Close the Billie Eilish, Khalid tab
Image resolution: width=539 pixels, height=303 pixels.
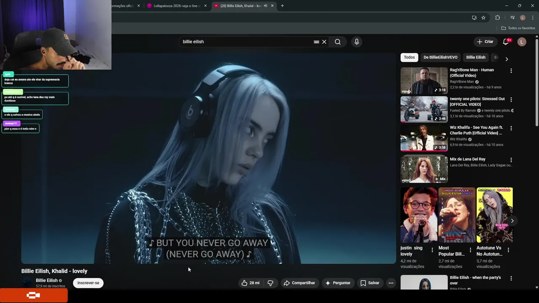(272, 6)
